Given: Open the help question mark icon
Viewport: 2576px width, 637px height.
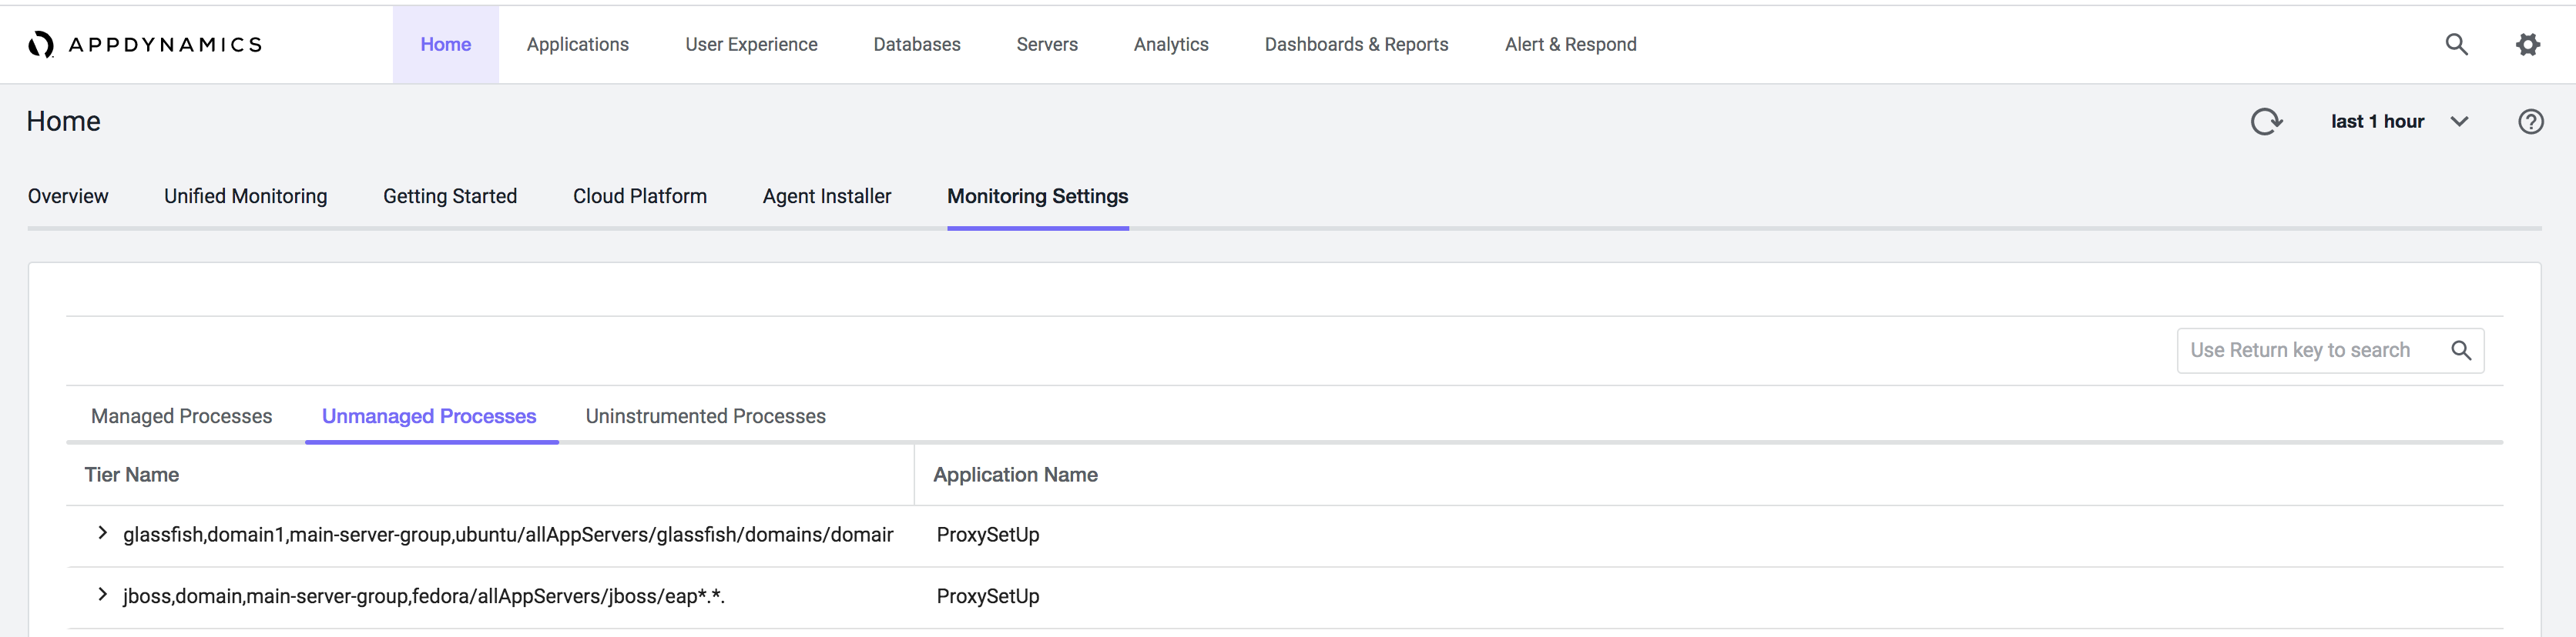Looking at the screenshot, I should tap(2530, 122).
